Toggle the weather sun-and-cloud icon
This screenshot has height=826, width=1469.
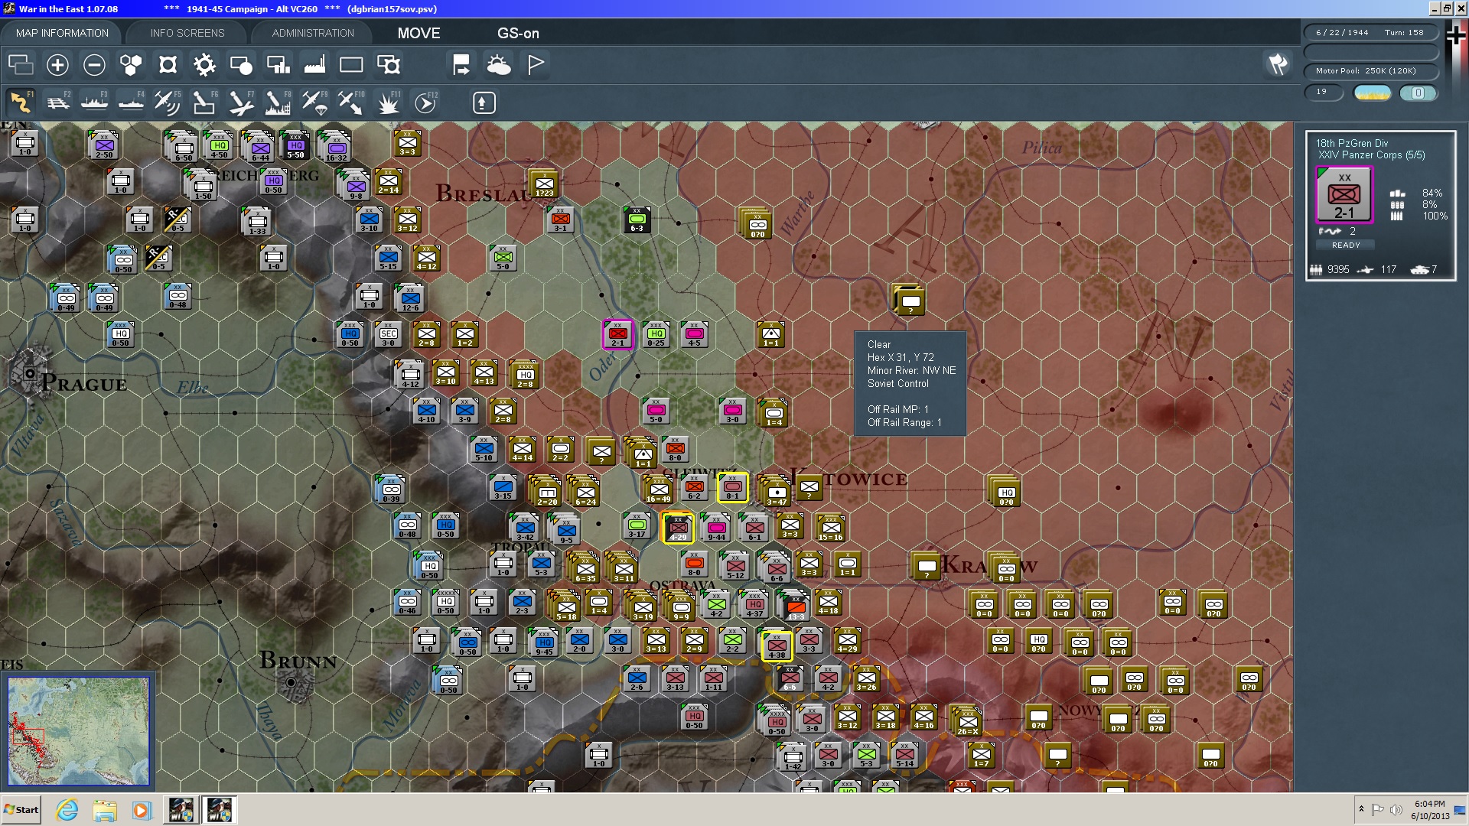499,65
